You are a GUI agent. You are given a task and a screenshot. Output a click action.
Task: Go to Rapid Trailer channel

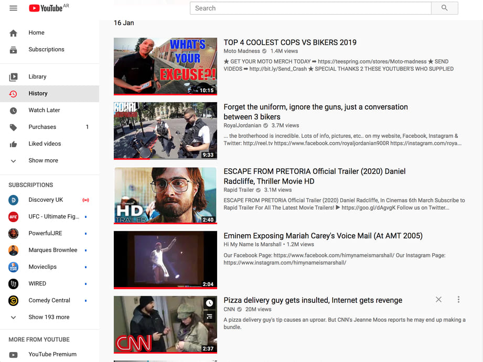click(x=239, y=190)
